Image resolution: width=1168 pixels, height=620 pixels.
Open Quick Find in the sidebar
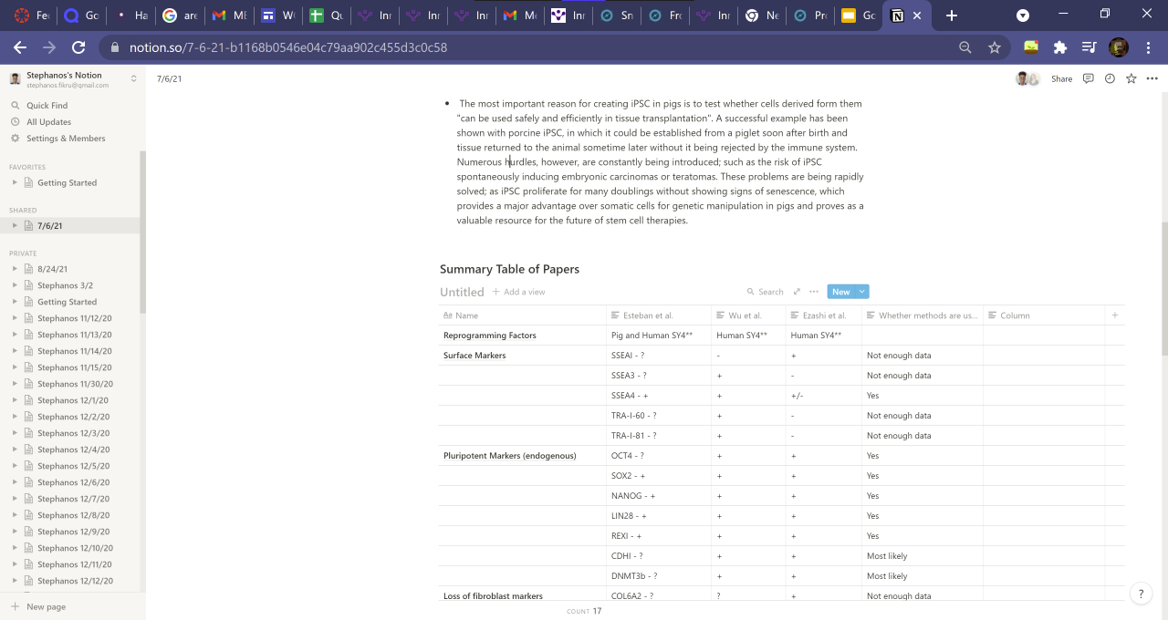(x=47, y=106)
